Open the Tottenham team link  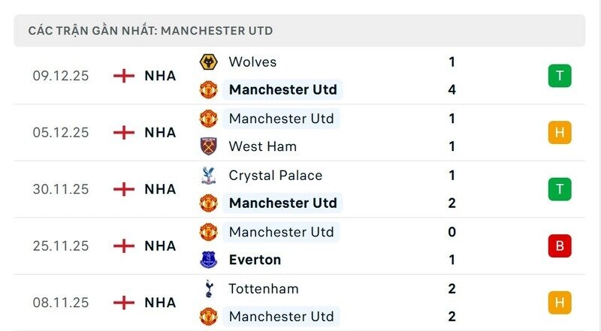pyautogui.click(x=264, y=289)
